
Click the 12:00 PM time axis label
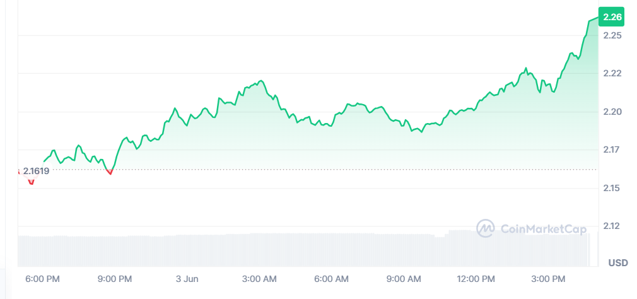point(476,279)
